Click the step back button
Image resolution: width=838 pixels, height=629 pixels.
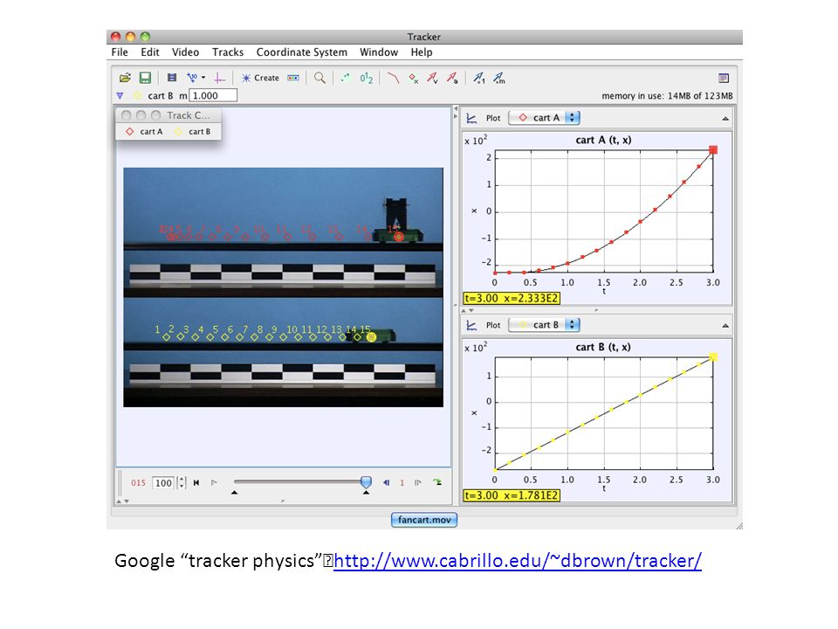[x=386, y=482]
